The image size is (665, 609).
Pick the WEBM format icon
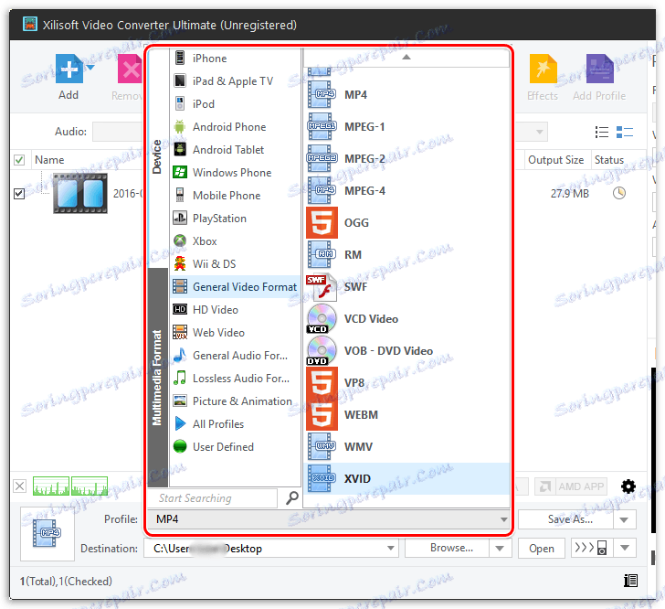click(322, 414)
